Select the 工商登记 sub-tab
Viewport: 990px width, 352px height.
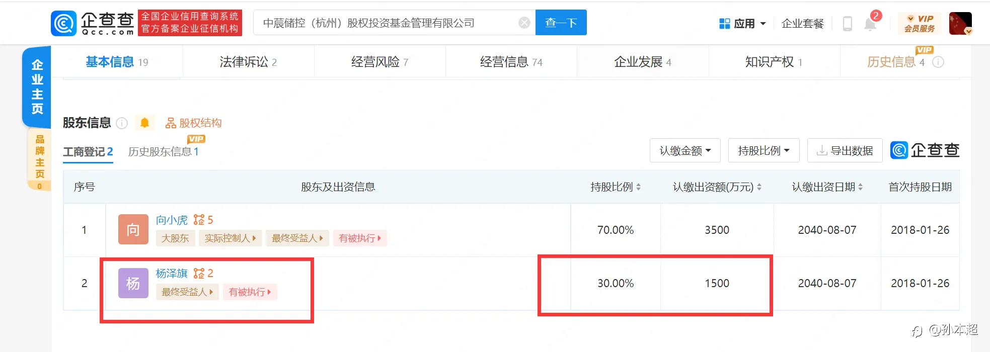(88, 152)
